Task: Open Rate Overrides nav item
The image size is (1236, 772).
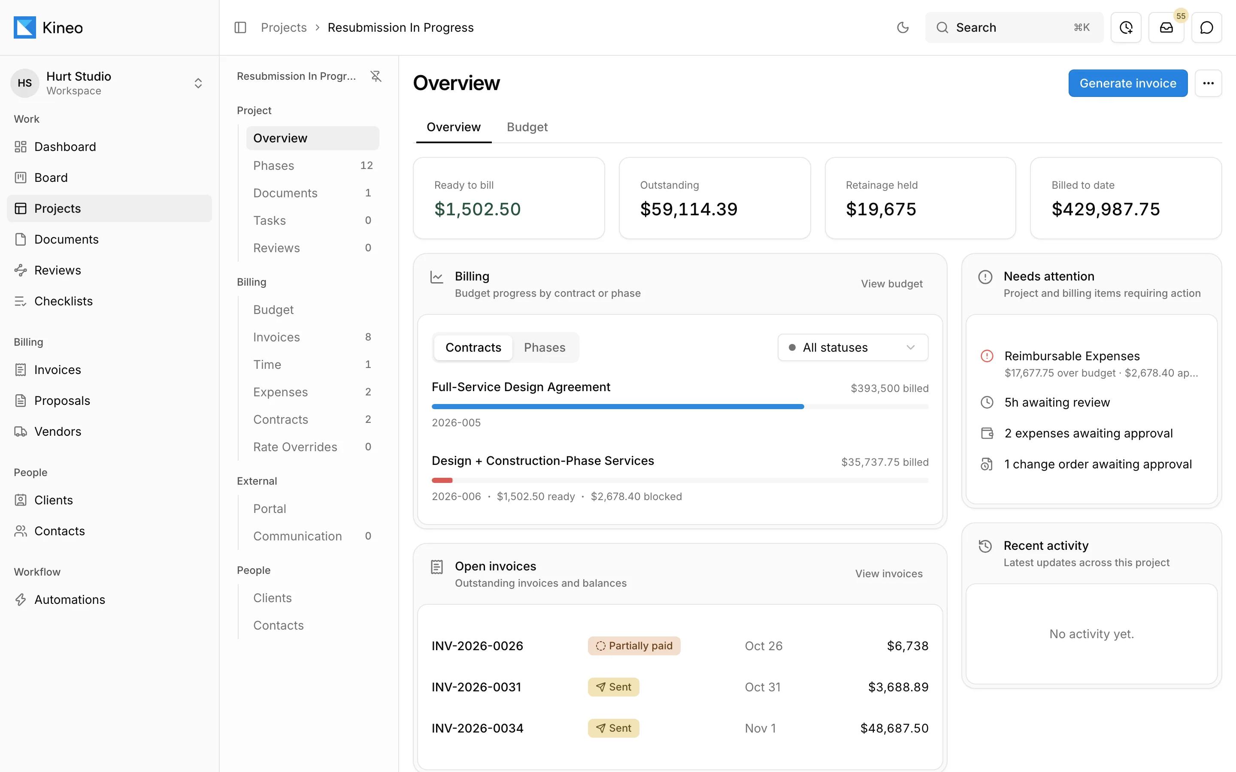Action: point(312,447)
